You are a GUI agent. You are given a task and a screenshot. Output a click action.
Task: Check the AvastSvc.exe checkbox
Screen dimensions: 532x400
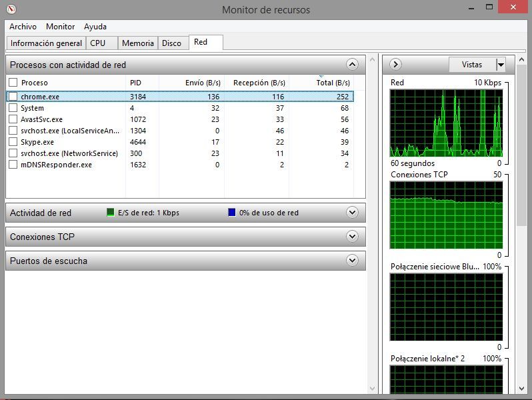tap(13, 119)
